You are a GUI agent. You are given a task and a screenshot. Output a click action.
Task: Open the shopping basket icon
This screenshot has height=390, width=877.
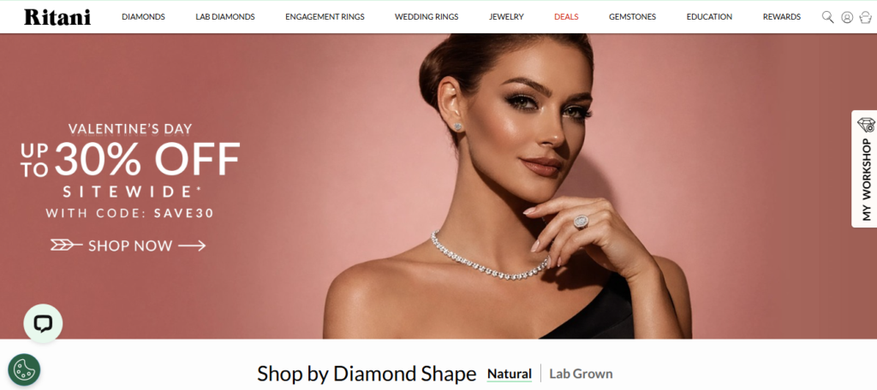point(865,17)
